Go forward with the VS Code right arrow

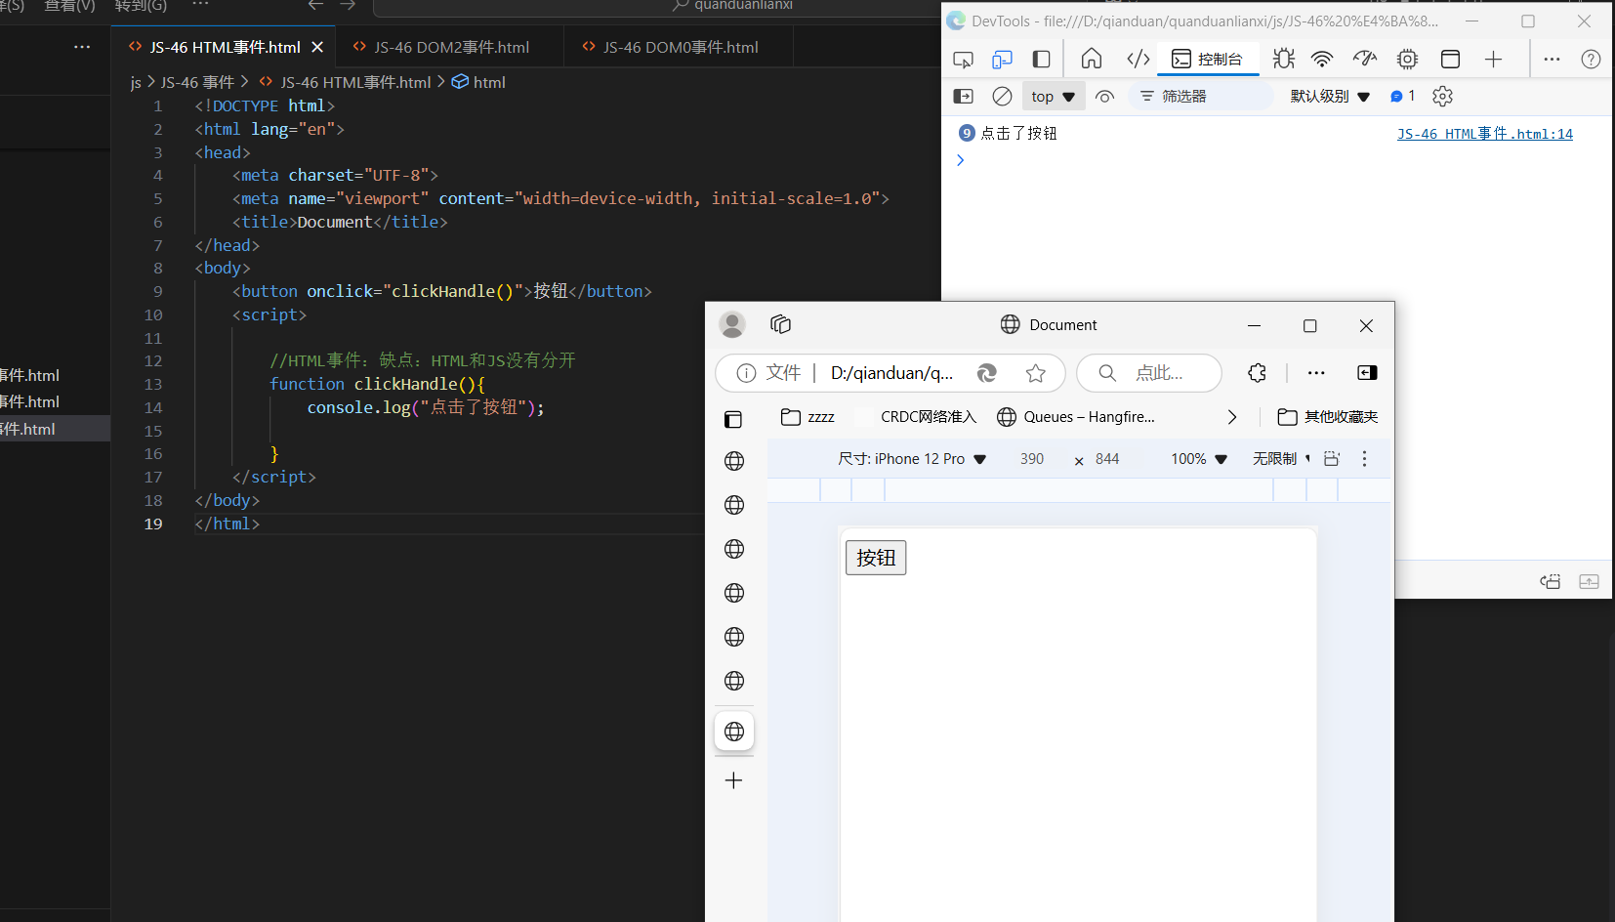[348, 5]
